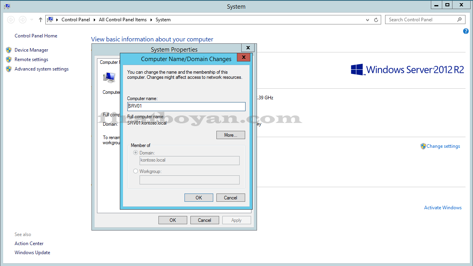Click the Forward navigation arrow

pos(22,20)
